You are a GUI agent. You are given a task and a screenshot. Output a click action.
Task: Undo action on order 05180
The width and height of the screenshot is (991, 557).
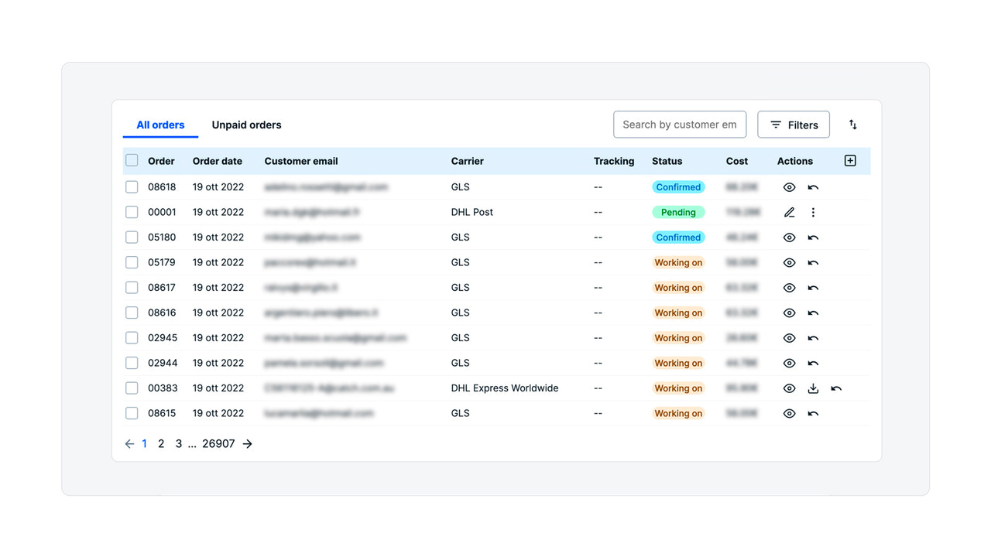coord(813,237)
